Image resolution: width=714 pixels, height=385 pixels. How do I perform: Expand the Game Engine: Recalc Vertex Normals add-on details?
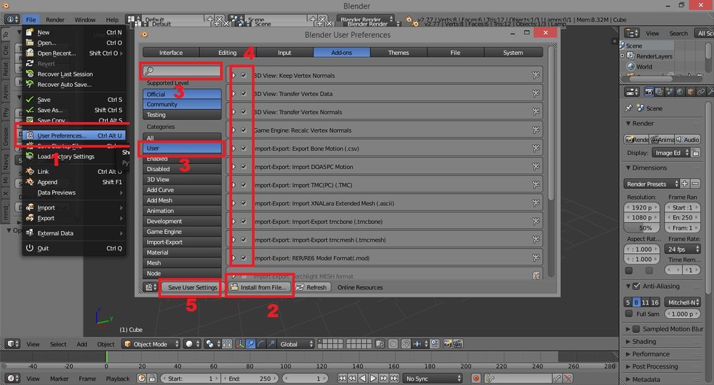233,130
